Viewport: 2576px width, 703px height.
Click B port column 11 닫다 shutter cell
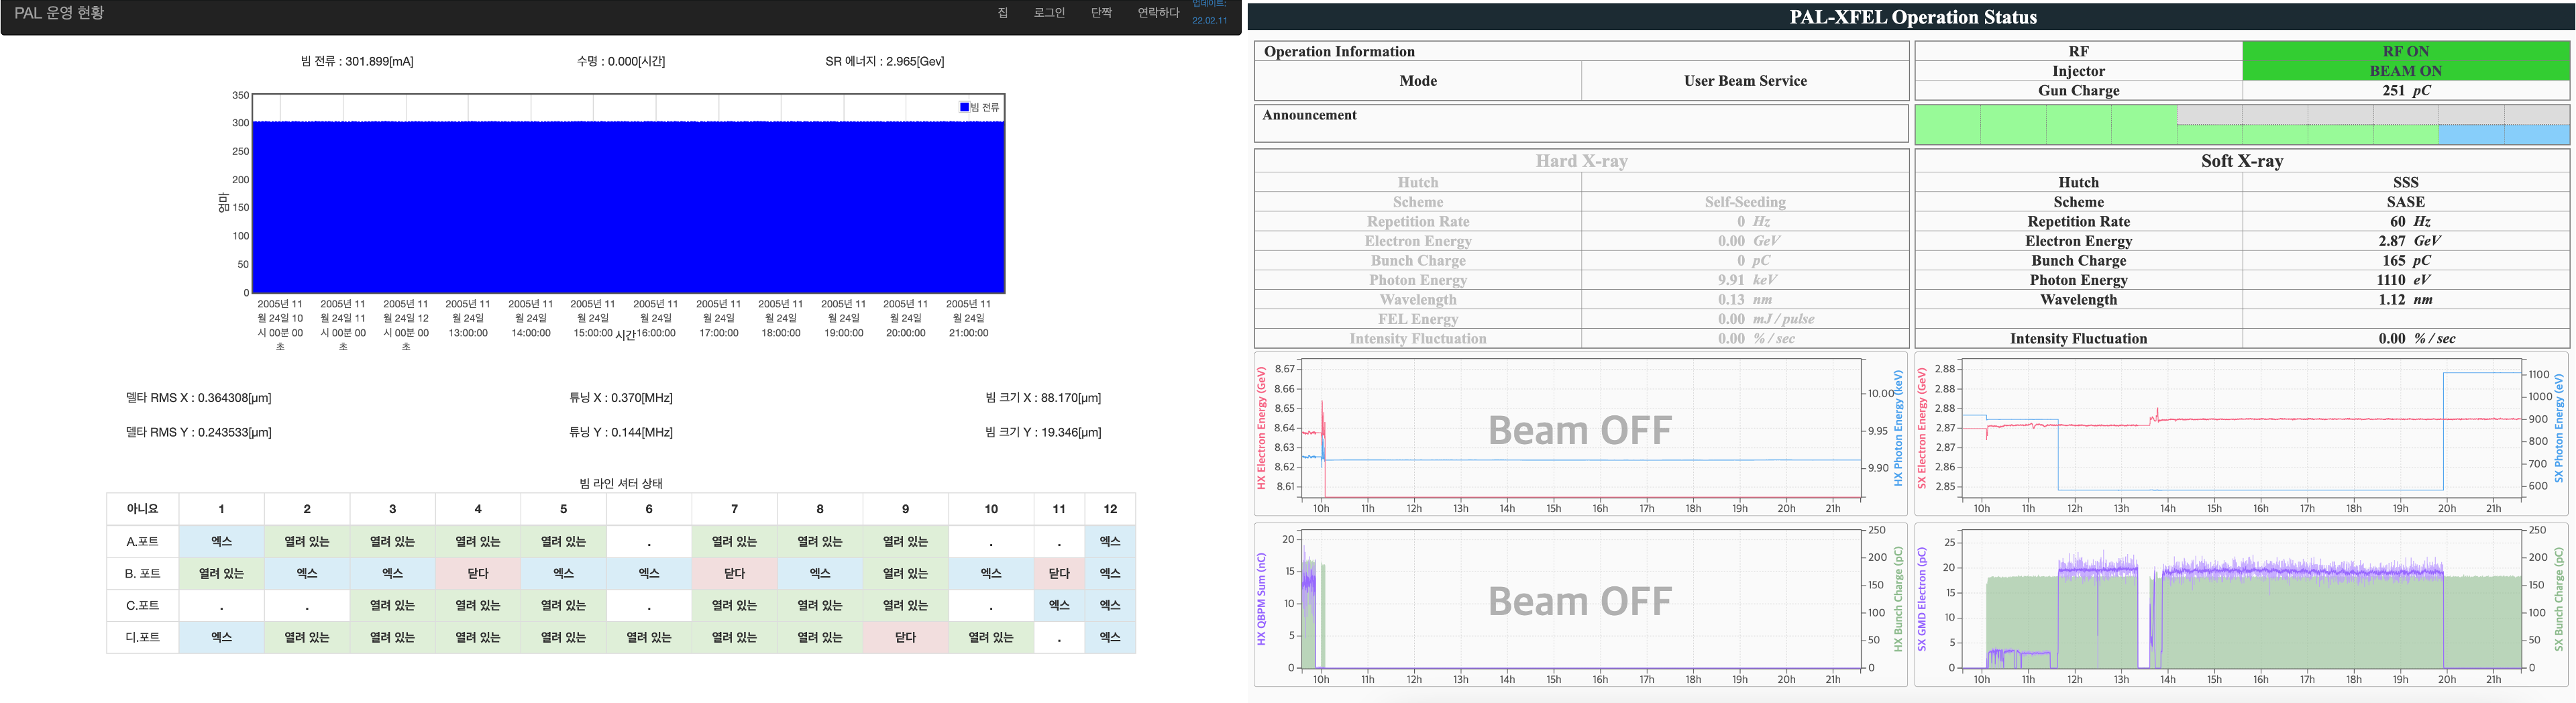coord(1059,573)
